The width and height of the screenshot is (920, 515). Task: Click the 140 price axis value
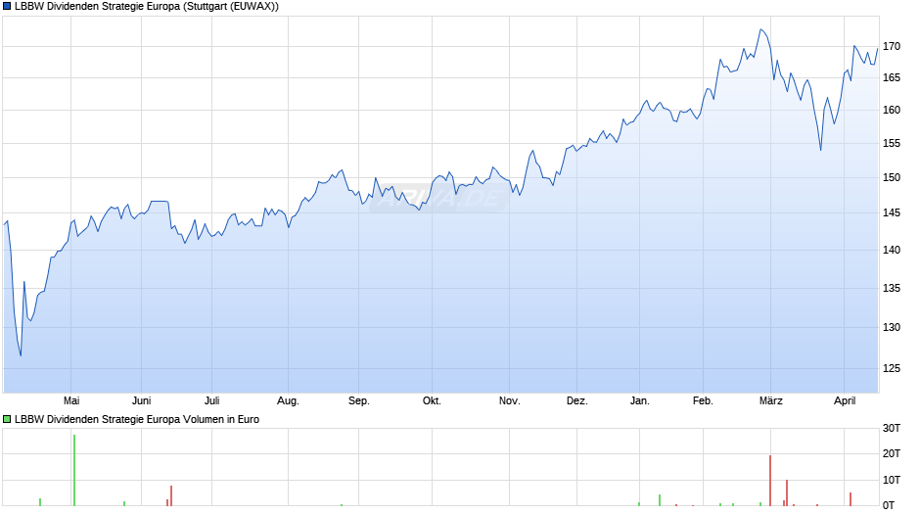point(892,250)
